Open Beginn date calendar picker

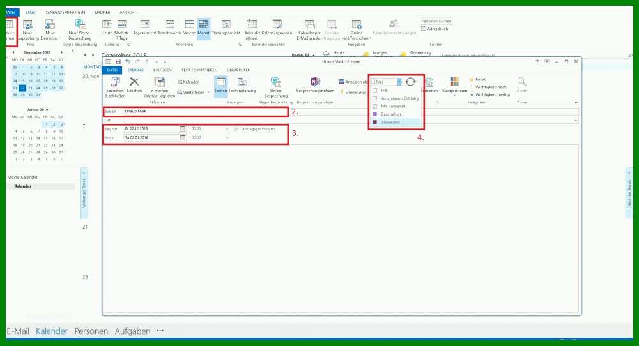(x=183, y=128)
